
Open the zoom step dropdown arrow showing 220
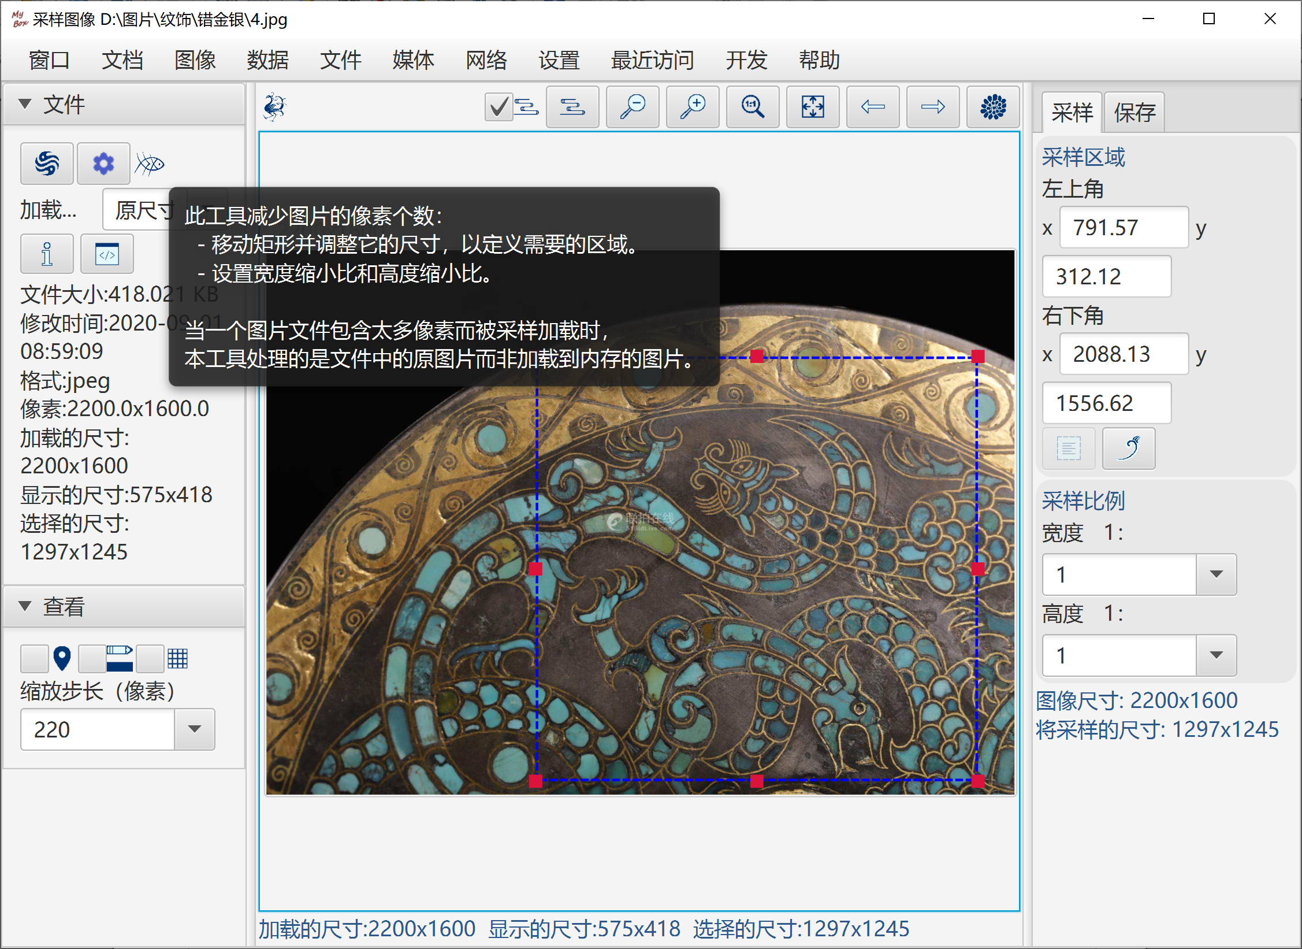point(195,729)
